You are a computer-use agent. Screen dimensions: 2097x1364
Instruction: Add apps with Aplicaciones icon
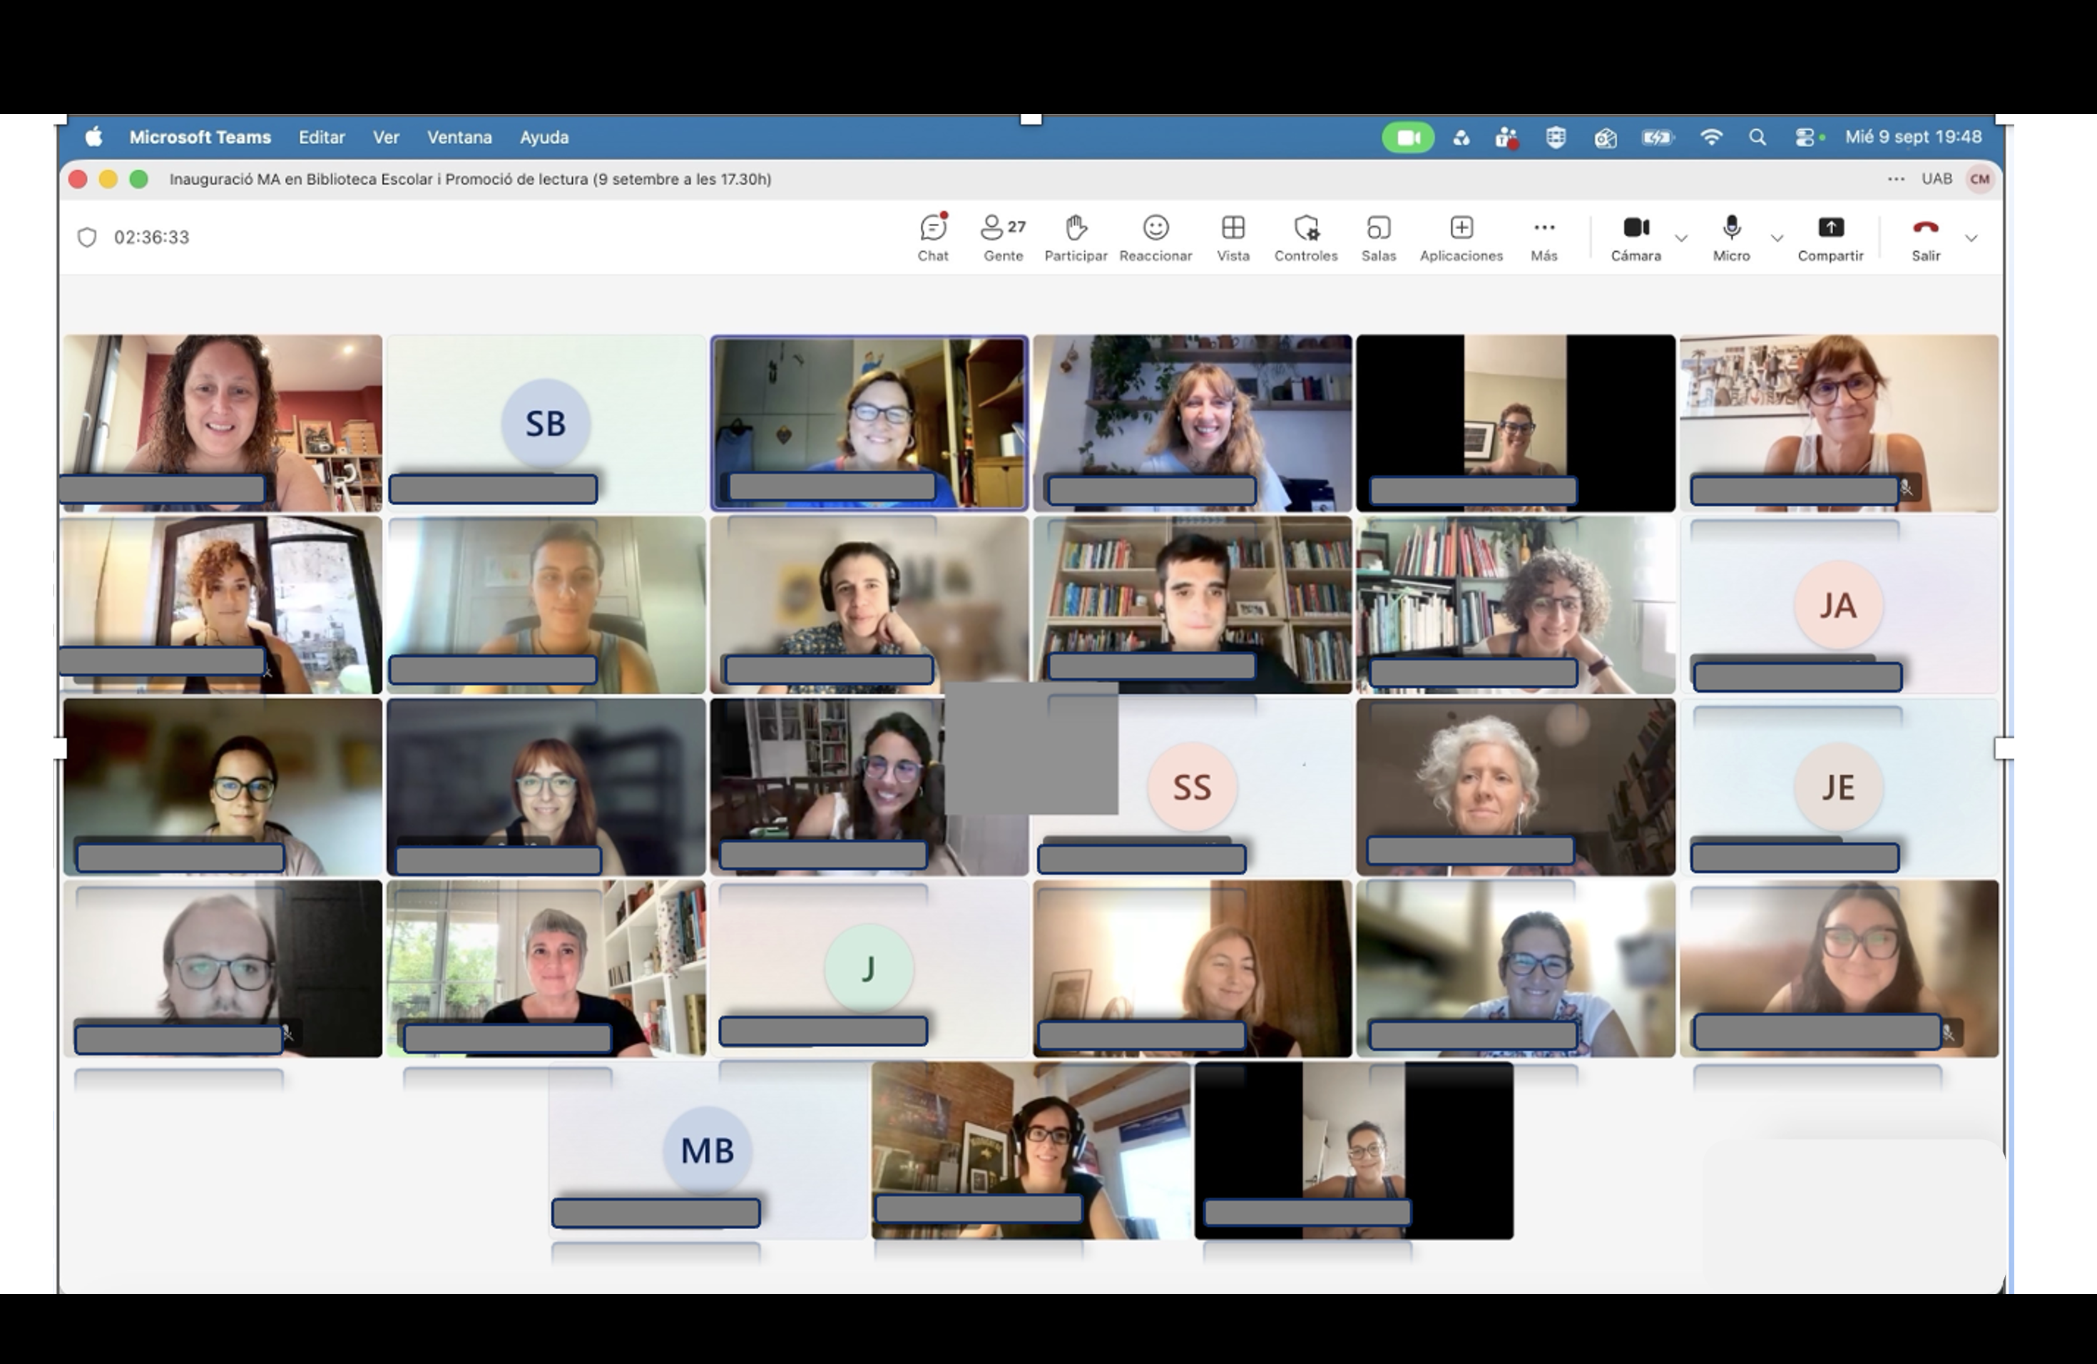pos(1461,238)
